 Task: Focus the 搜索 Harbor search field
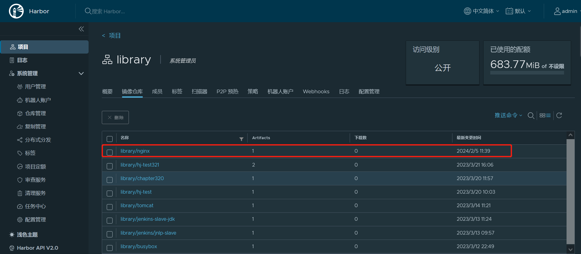108,11
